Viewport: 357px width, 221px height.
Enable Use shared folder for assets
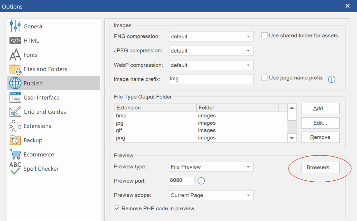pyautogui.click(x=264, y=35)
